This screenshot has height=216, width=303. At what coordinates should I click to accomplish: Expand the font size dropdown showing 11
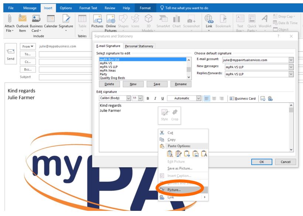point(140,98)
